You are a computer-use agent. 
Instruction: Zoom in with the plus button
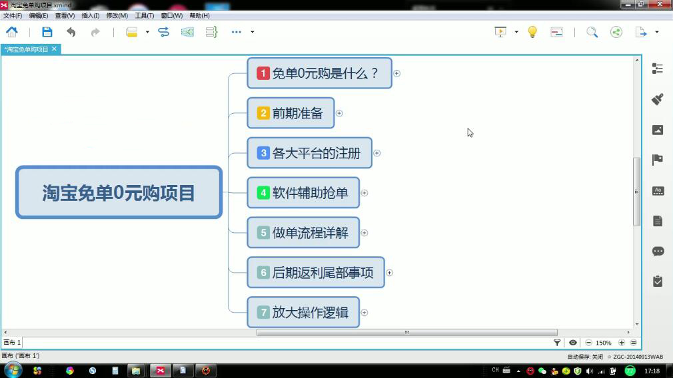pos(622,343)
